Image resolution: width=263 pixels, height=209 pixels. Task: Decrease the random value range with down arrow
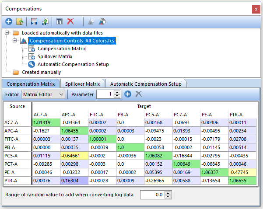pos(168,196)
